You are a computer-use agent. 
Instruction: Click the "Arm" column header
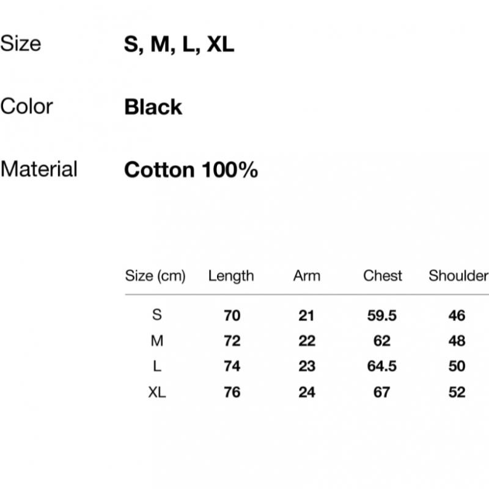tap(306, 276)
